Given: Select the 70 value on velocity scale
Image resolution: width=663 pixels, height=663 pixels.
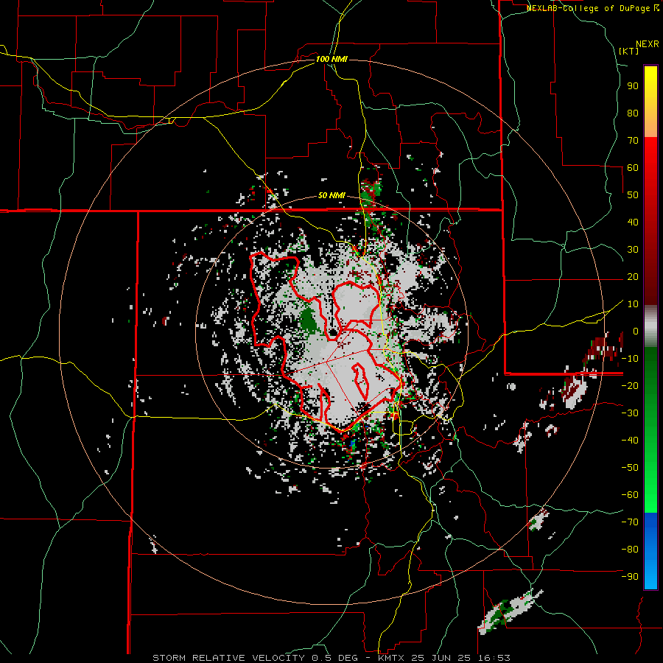Looking at the screenshot, I should click(633, 141).
